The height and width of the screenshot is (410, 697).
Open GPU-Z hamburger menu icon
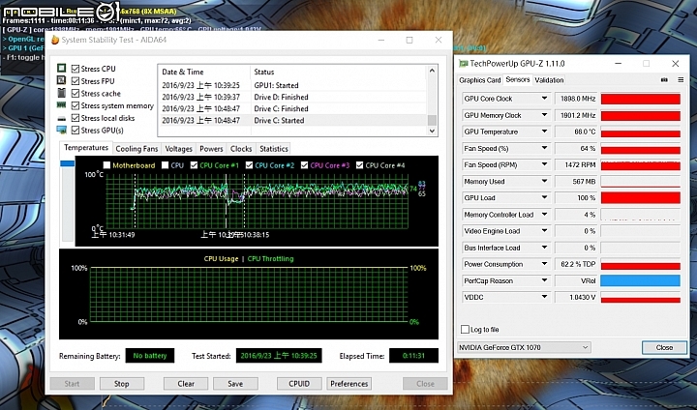[681, 80]
